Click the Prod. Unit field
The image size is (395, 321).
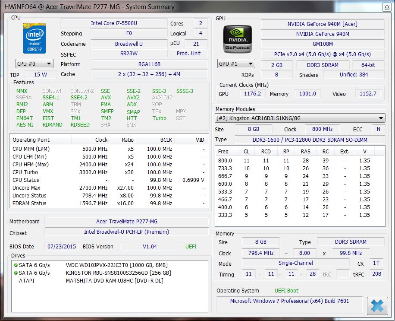point(188,54)
